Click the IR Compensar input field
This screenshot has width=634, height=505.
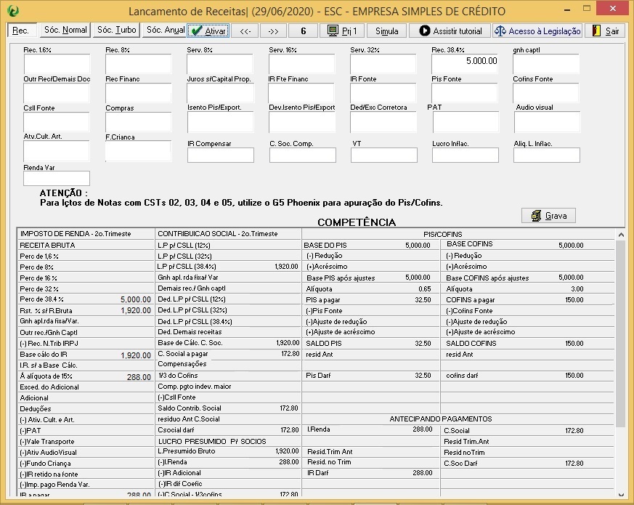tap(221, 155)
